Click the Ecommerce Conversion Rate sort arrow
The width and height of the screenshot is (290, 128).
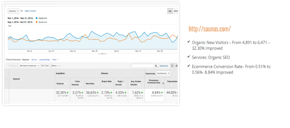click(x=163, y=83)
